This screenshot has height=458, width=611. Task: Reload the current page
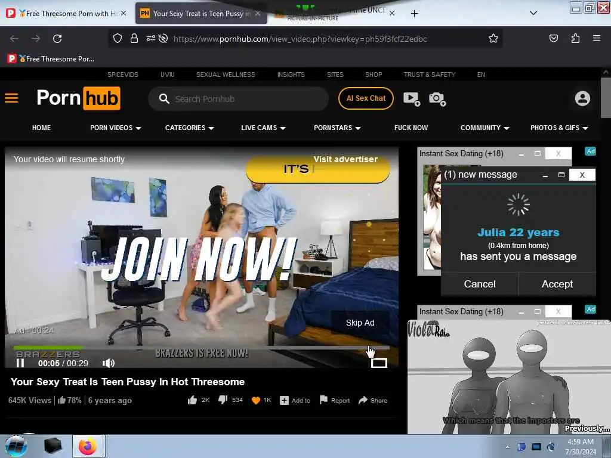point(57,39)
